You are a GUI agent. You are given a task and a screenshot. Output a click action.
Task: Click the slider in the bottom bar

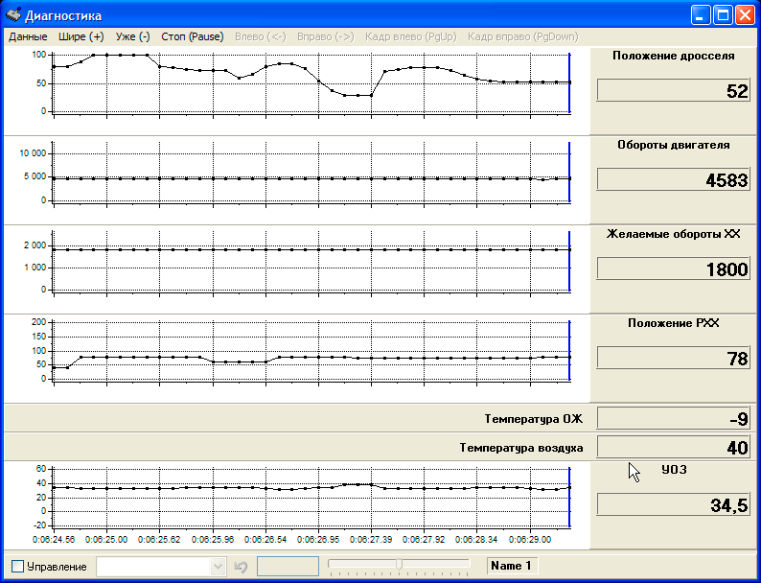click(x=399, y=564)
